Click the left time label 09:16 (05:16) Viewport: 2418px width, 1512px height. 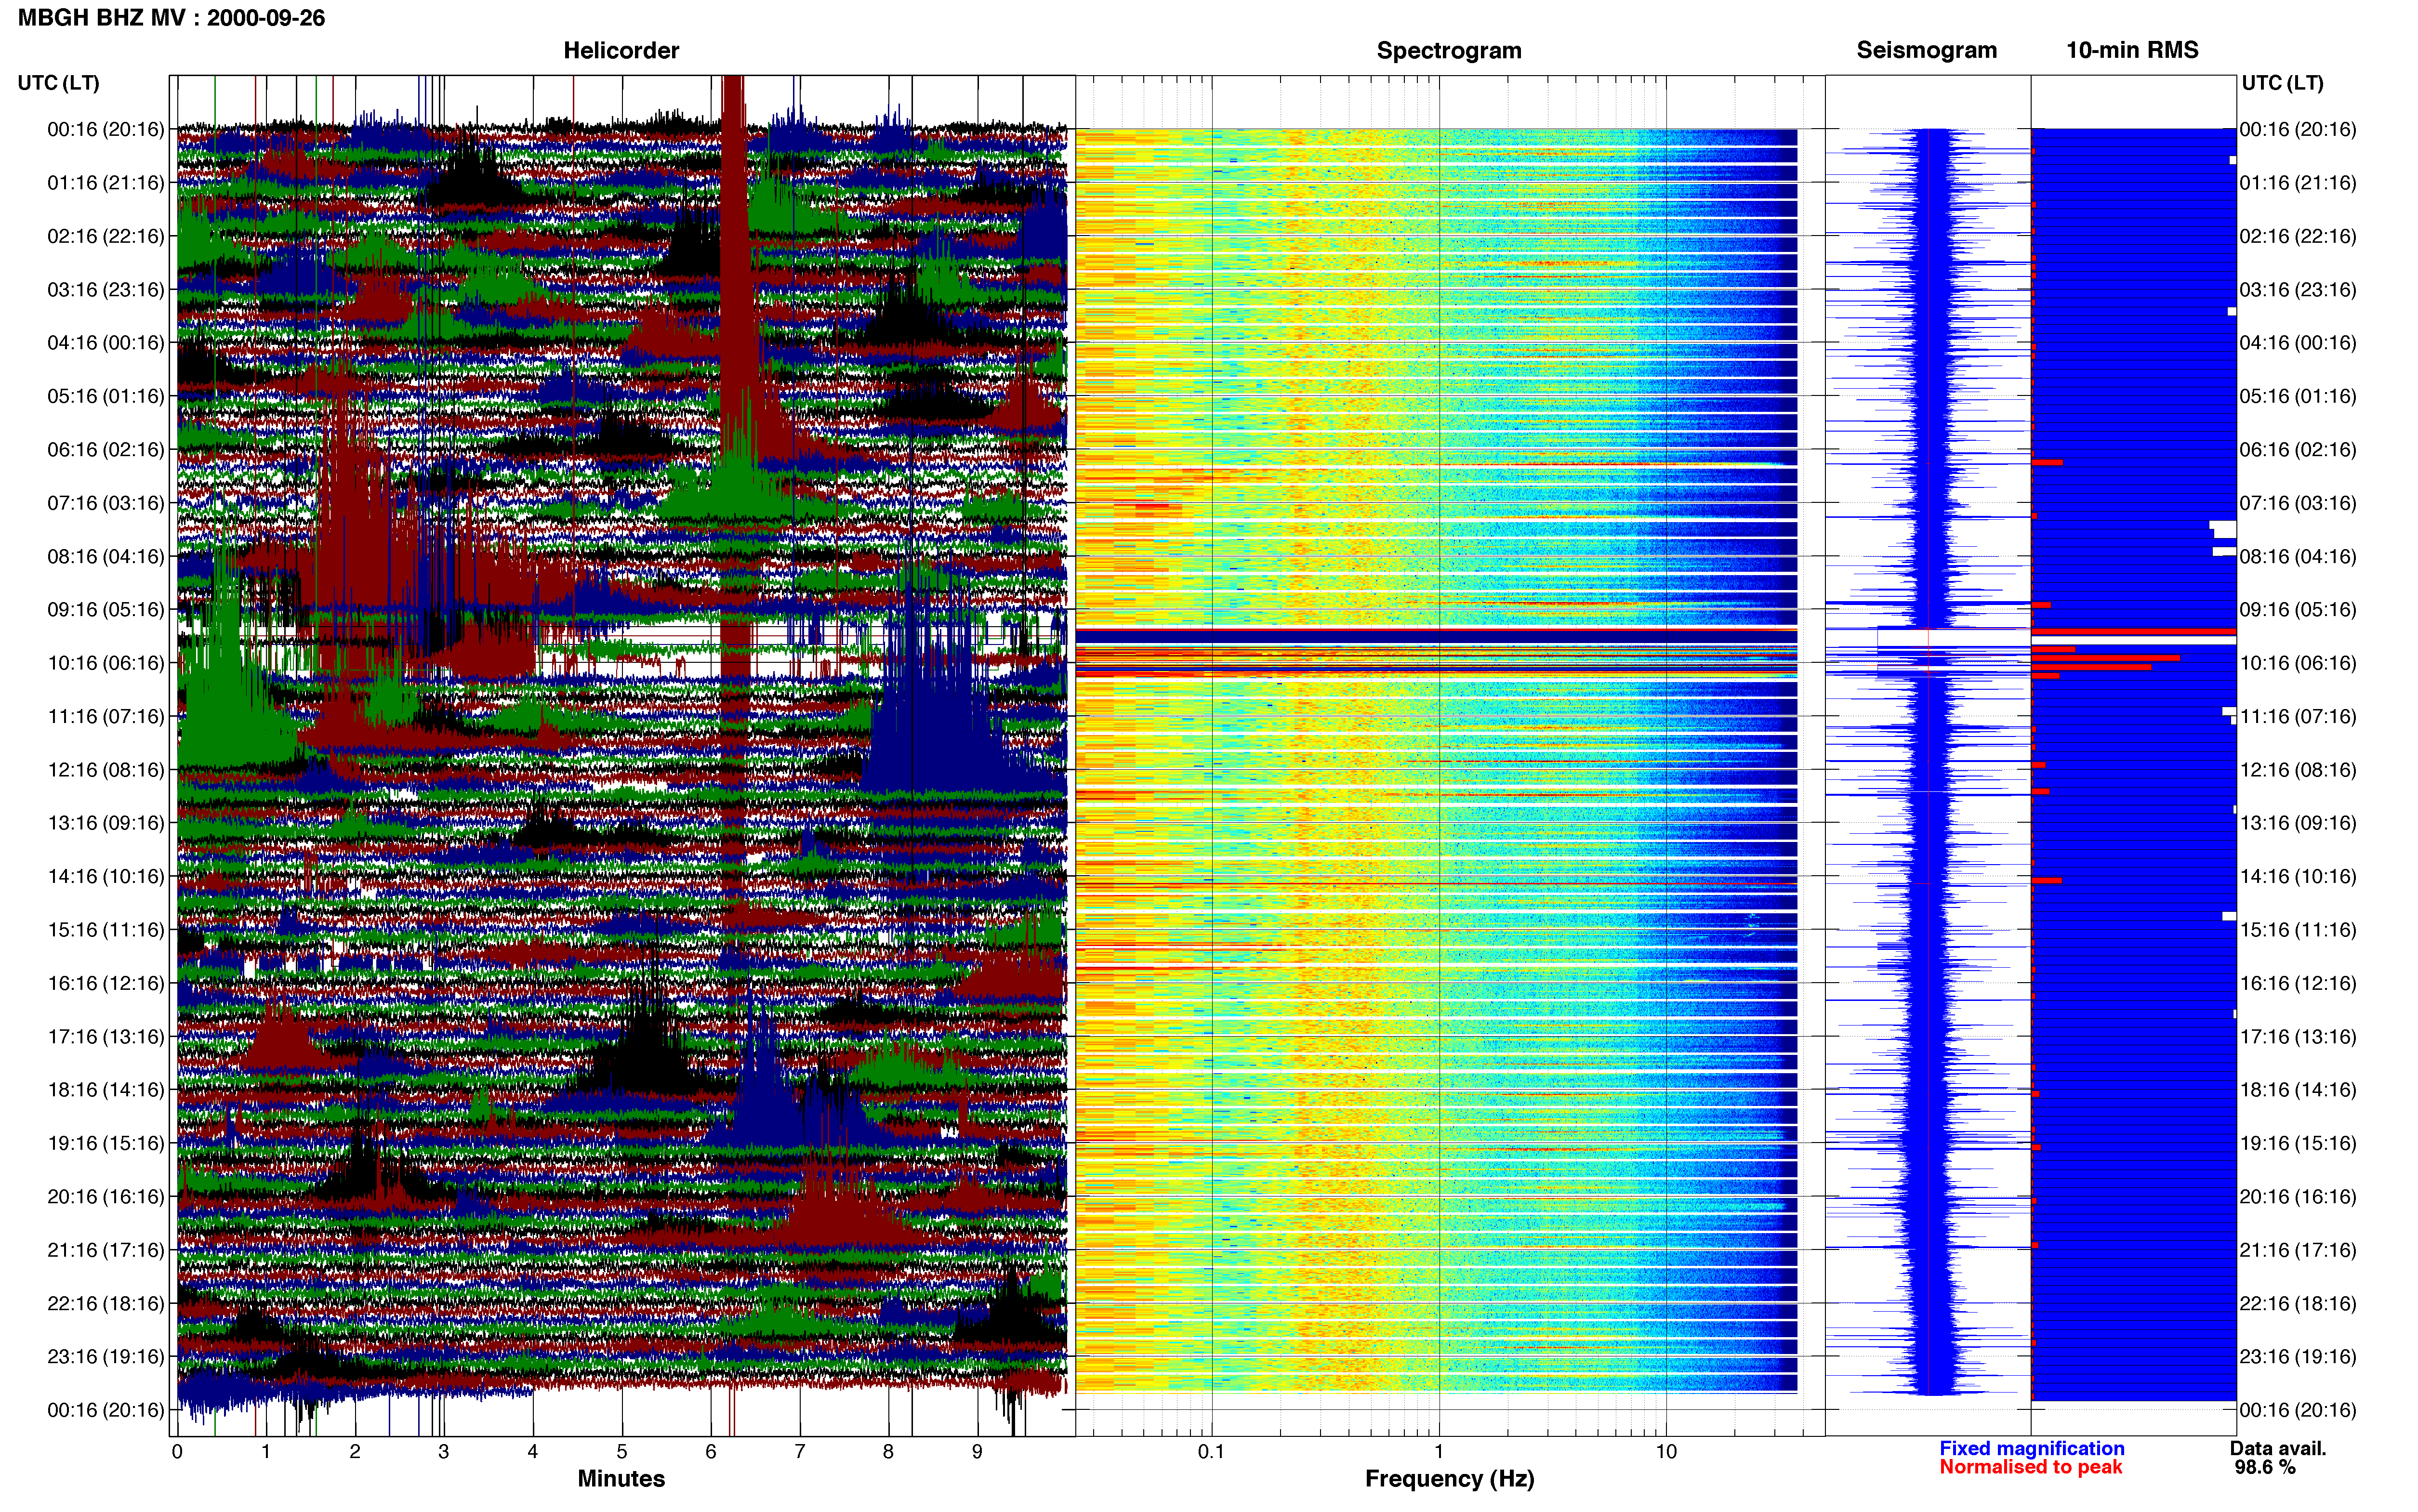pos(106,610)
